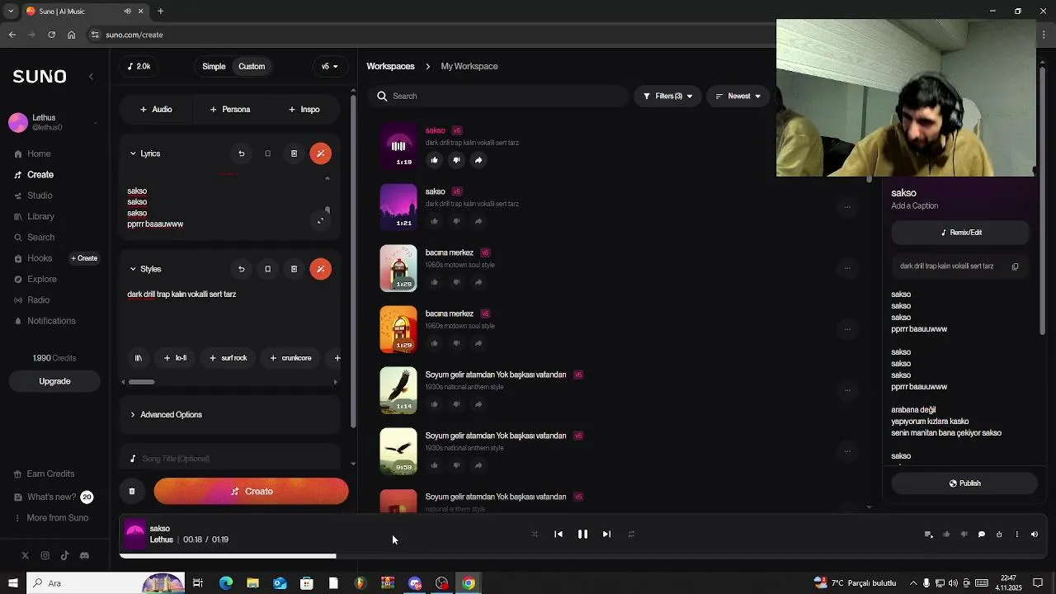The image size is (1056, 594).
Task: Expand the lyrics editor to full size
Action: pyautogui.click(x=321, y=220)
